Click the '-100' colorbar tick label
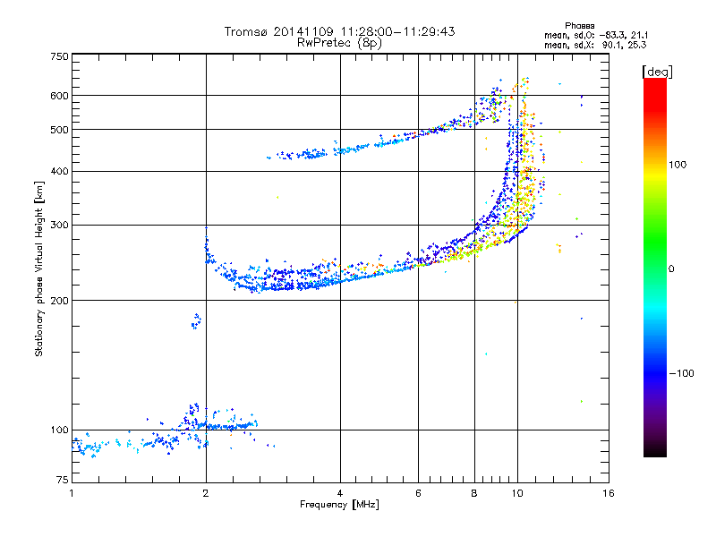This screenshot has height=537, width=716. [681, 373]
